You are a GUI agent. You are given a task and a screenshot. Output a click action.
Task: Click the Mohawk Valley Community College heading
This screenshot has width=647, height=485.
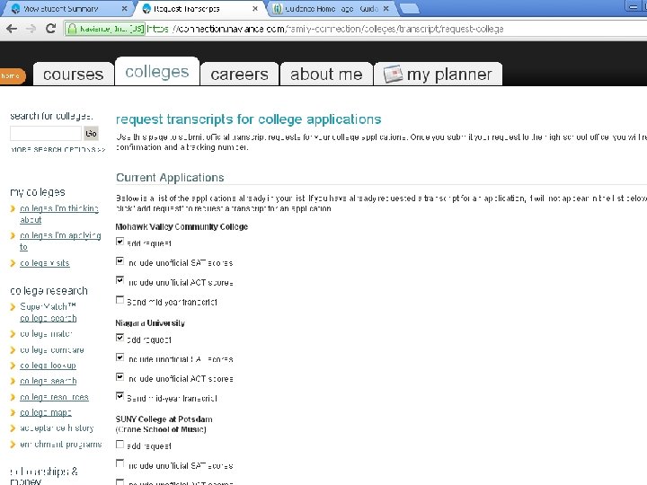182,227
